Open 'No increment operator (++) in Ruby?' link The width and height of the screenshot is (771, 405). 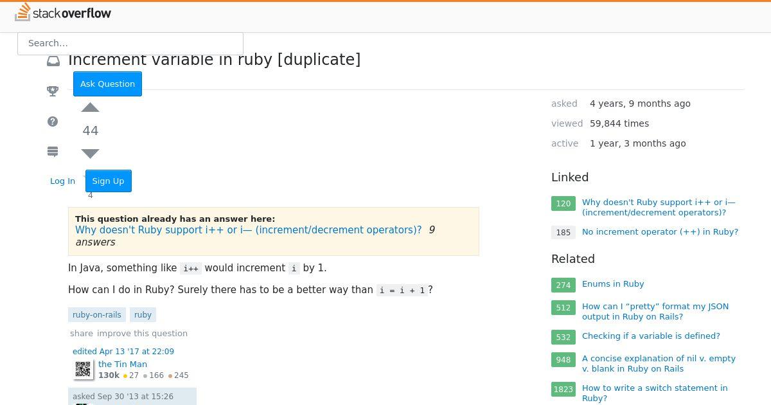(660, 232)
